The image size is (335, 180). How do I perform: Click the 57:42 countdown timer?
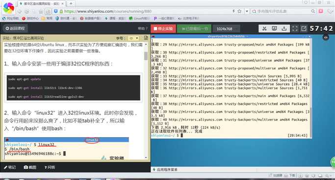321,28
